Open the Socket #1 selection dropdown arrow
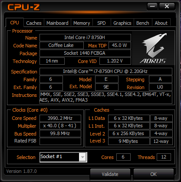This screenshot has height=182, width=181. coord(82,157)
